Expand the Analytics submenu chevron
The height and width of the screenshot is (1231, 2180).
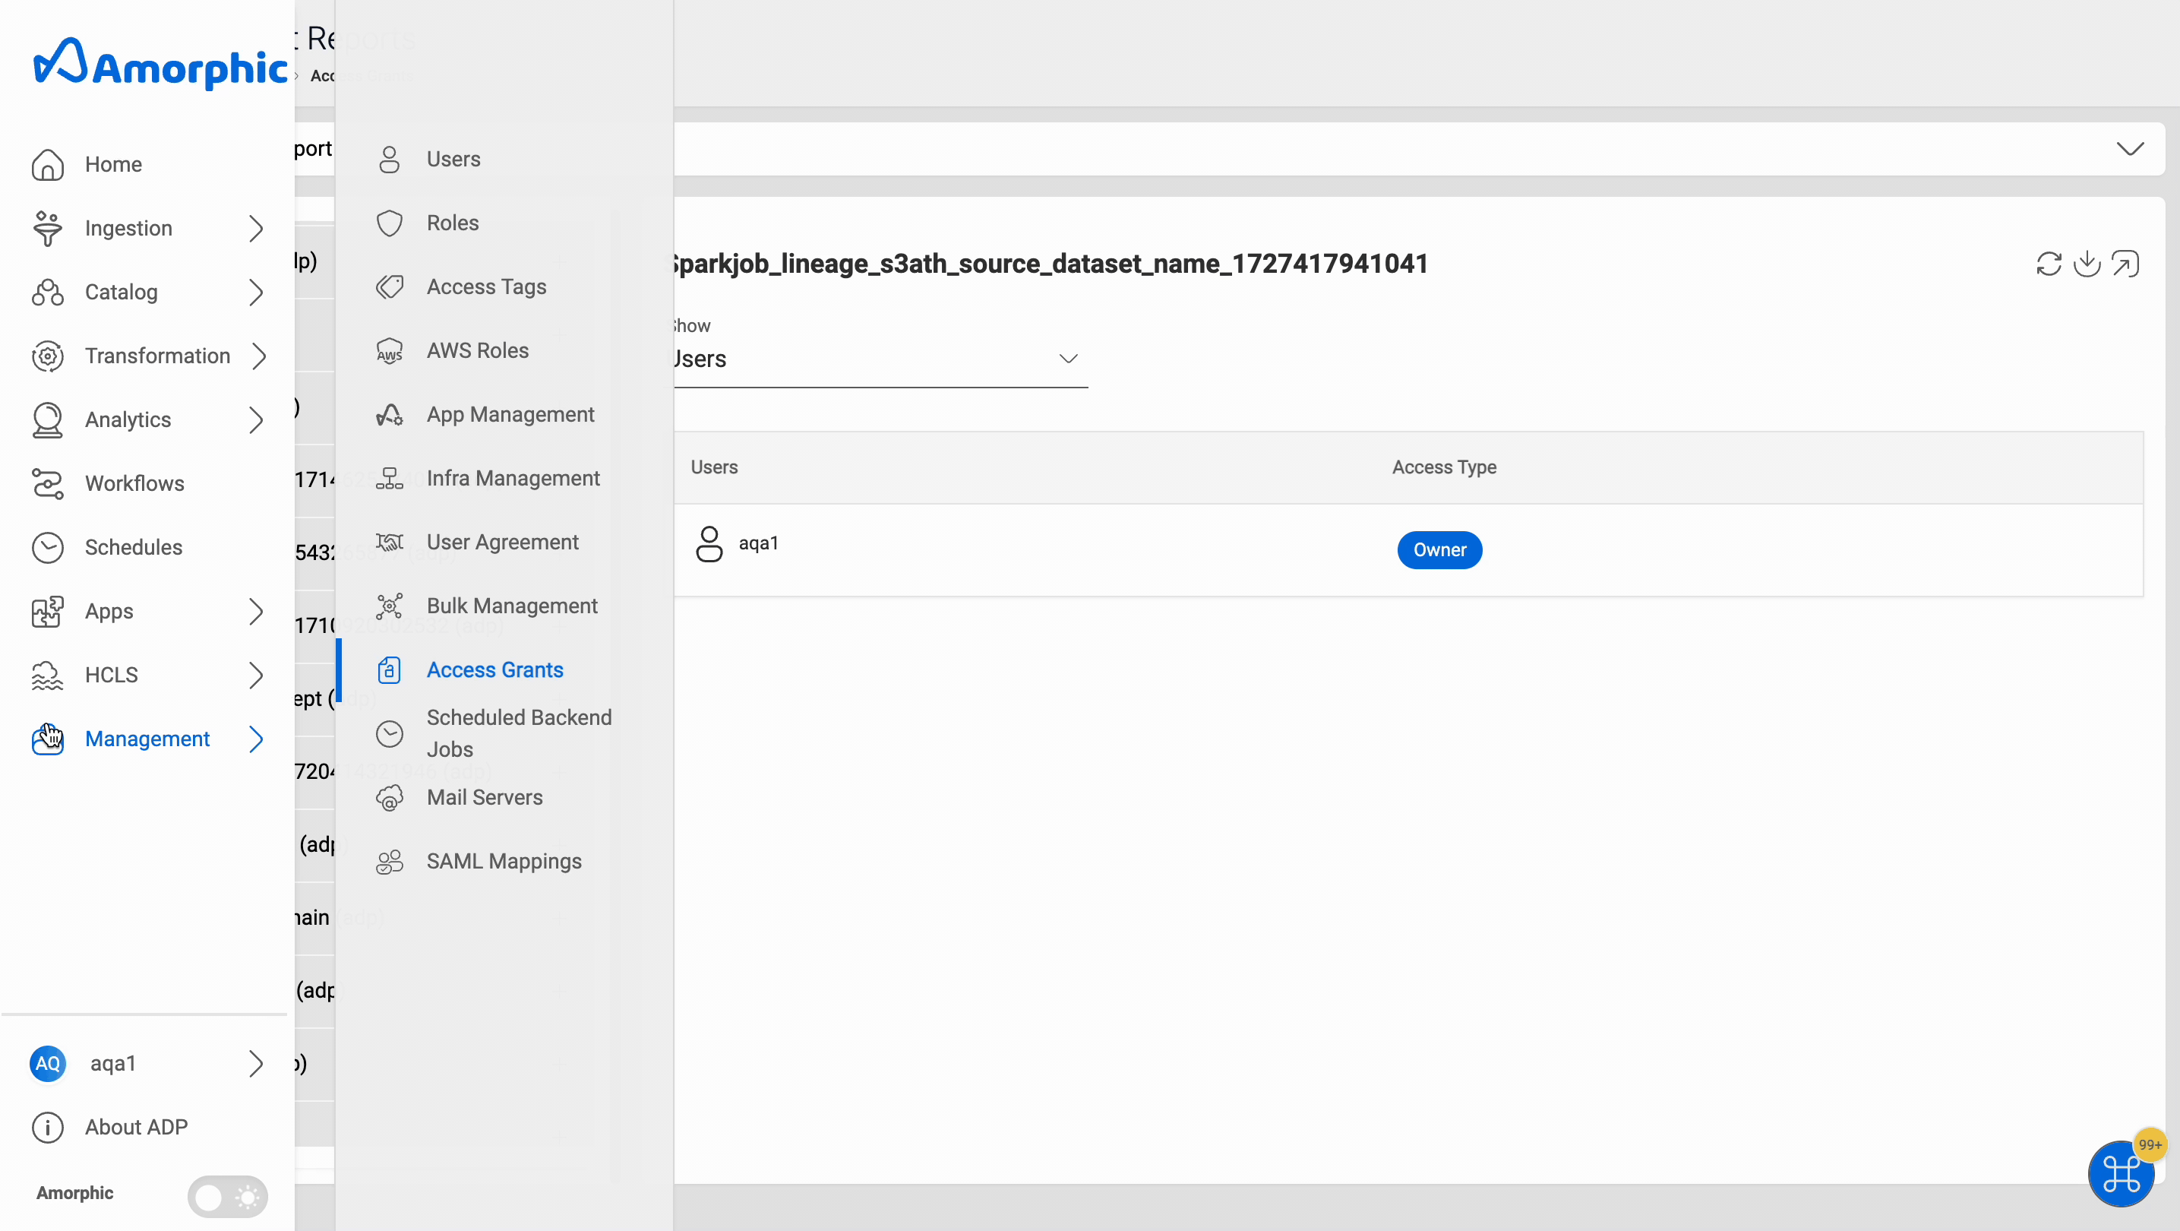point(257,420)
